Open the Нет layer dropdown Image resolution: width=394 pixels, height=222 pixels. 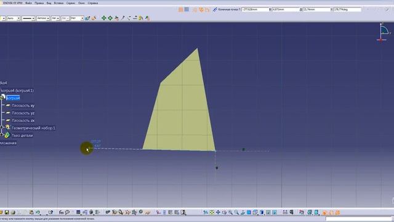click(77, 18)
